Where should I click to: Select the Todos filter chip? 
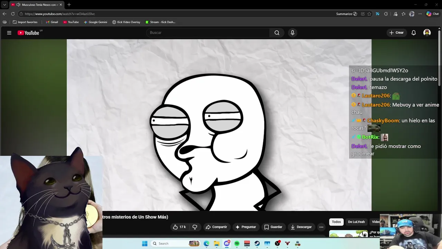336,222
